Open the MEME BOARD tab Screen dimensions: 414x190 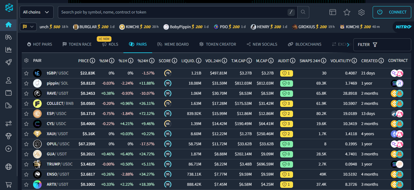[173, 44]
